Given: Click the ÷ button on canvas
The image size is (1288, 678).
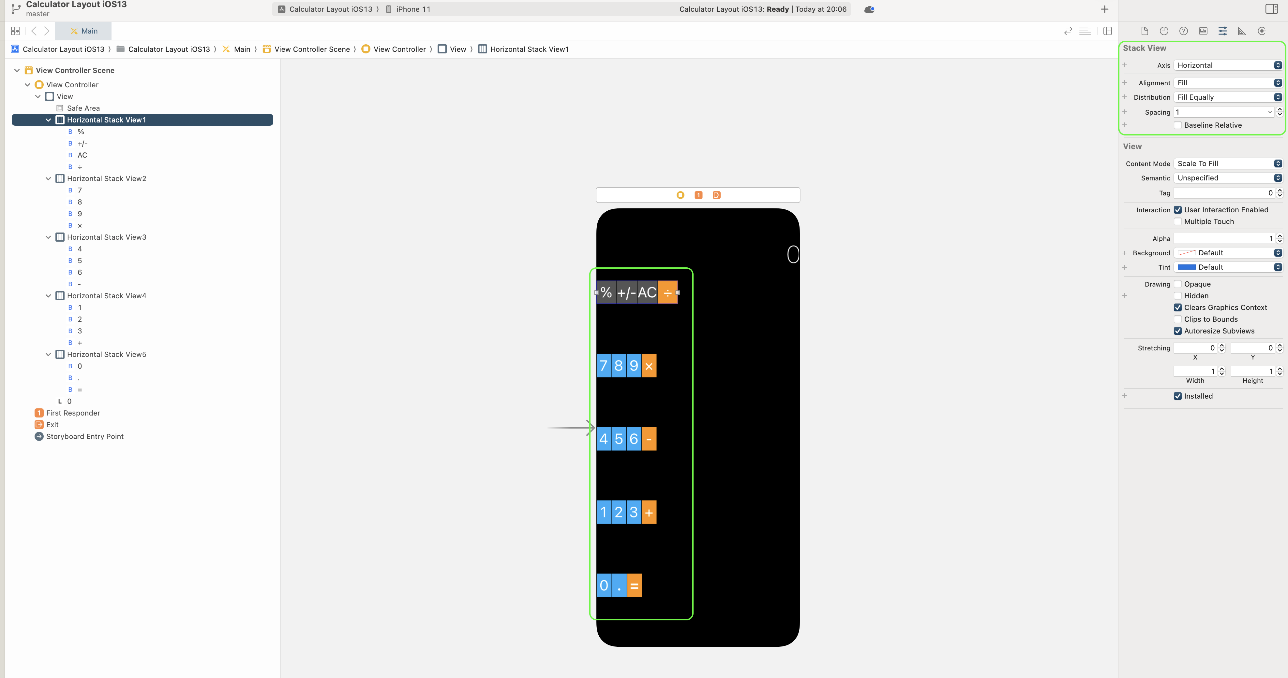Looking at the screenshot, I should coord(667,292).
